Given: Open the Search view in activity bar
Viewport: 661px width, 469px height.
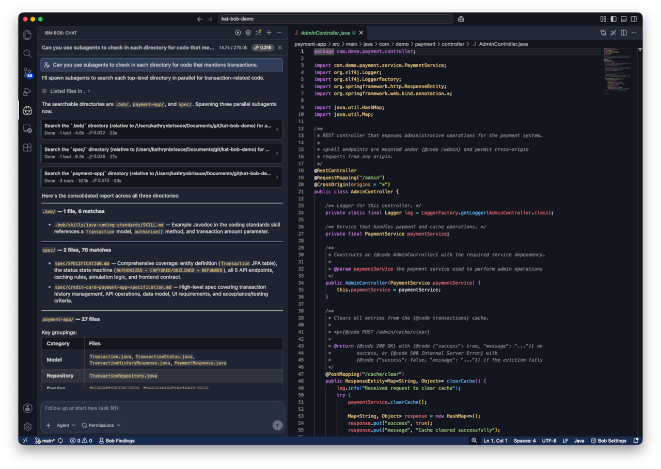Looking at the screenshot, I should [x=27, y=54].
